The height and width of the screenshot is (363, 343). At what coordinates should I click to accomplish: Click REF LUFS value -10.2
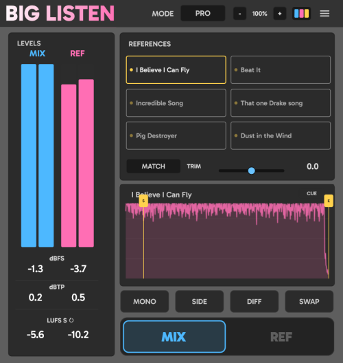click(x=78, y=335)
